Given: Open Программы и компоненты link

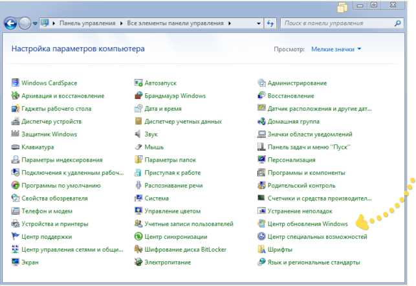Looking at the screenshot, I should pyautogui.click(x=306, y=173).
